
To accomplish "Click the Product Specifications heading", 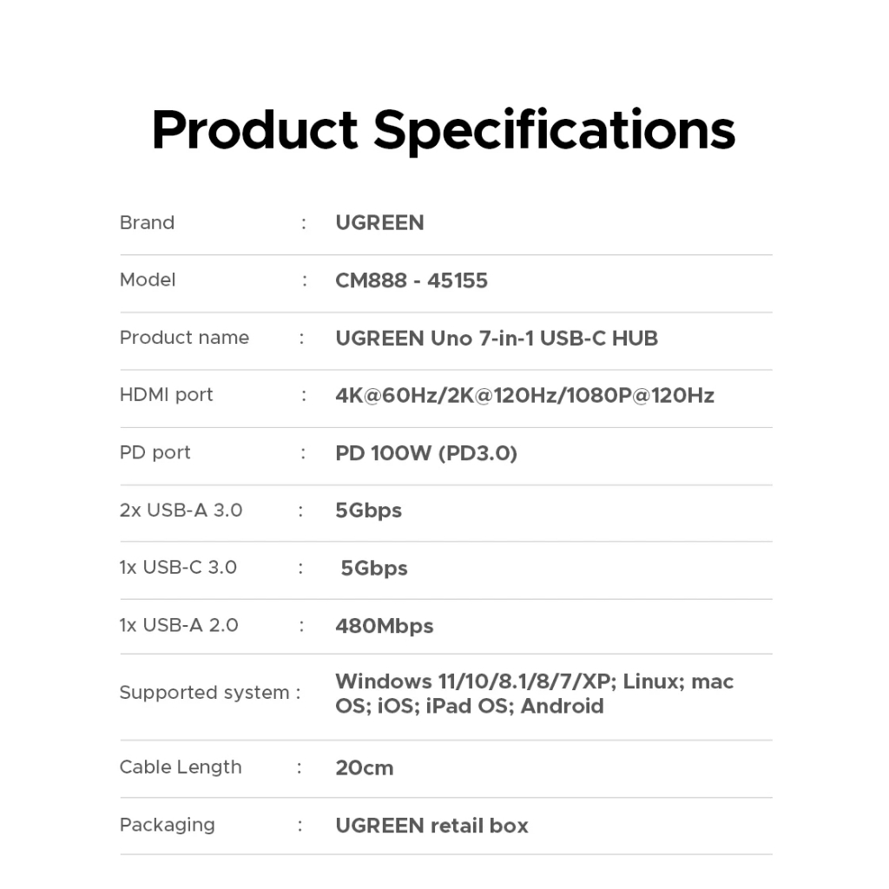I will [x=444, y=130].
